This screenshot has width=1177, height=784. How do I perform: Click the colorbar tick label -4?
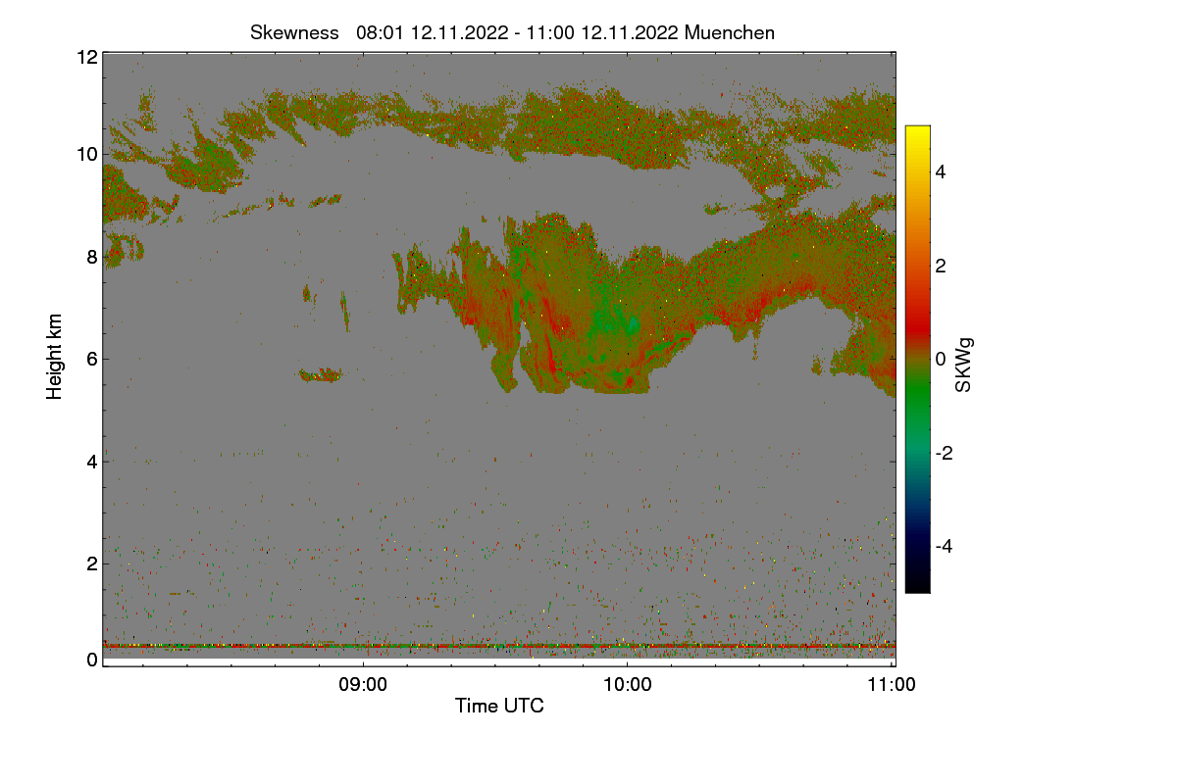947,546
